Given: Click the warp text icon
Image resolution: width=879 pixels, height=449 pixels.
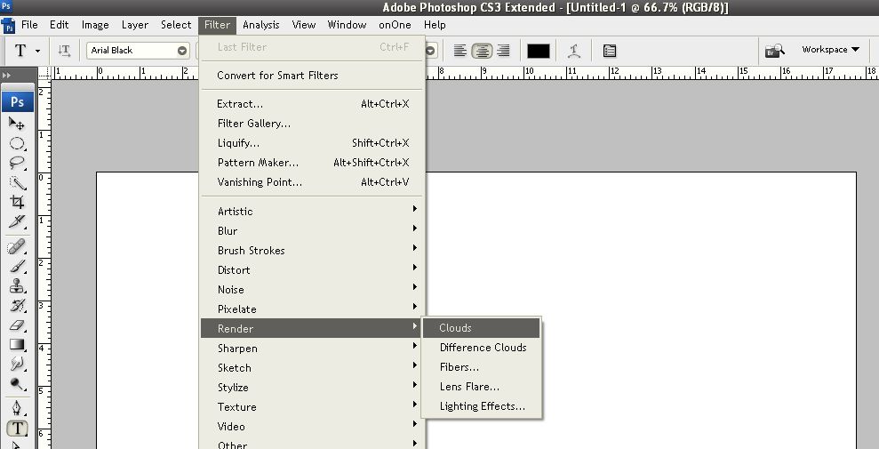Looking at the screenshot, I should (x=574, y=51).
